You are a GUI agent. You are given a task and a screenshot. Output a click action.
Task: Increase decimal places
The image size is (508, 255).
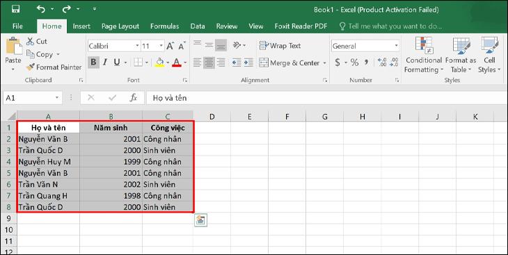[x=382, y=62]
